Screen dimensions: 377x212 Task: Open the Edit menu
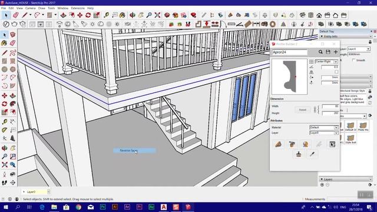point(11,8)
